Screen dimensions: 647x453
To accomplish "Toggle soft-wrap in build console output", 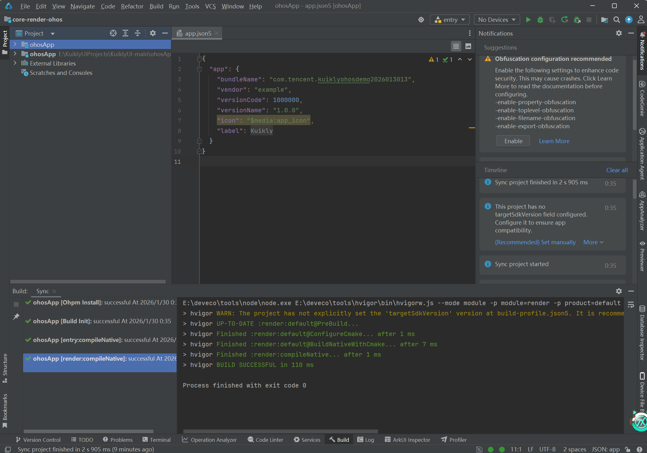I will (631, 305).
